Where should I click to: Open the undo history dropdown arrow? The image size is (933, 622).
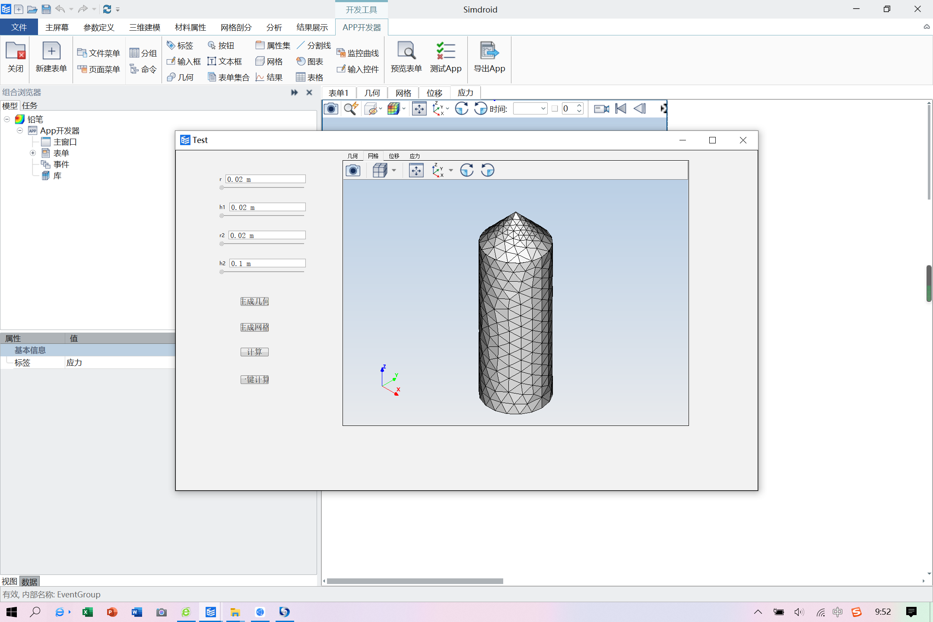[x=71, y=9]
